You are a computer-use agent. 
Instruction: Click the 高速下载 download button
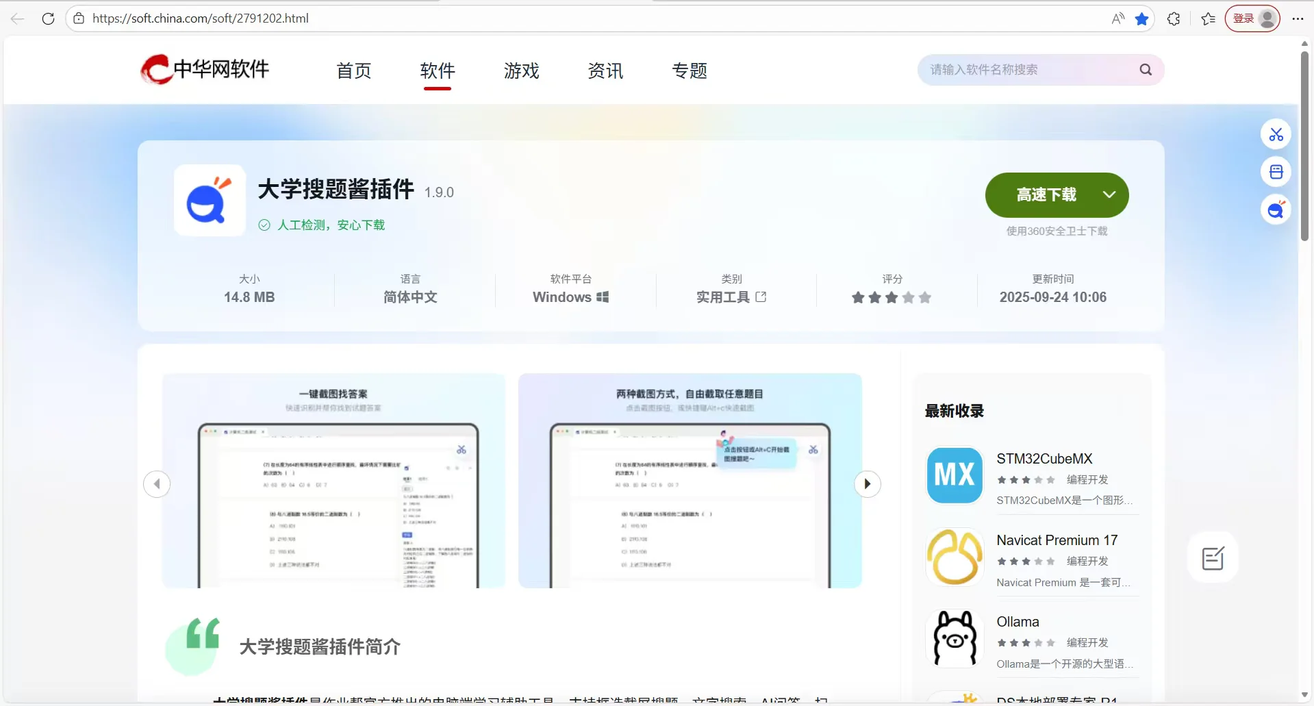1046,194
